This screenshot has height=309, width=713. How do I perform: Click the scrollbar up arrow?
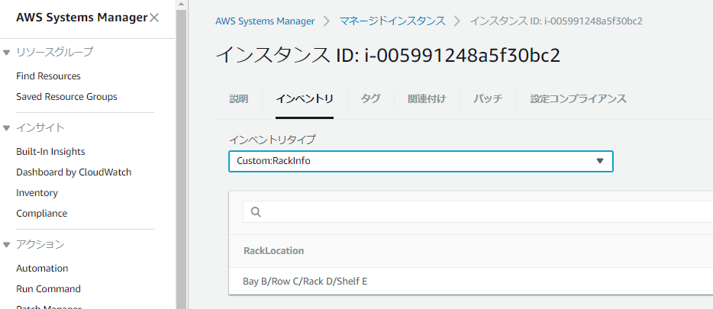[x=182, y=5]
